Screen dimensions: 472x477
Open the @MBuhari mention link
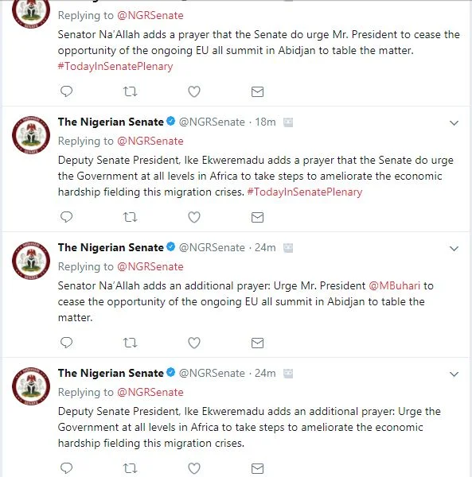394,285
